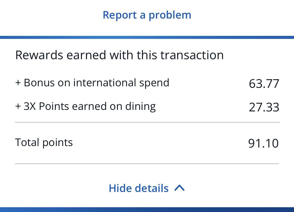Click the word details beside the chevron
This screenshot has width=294, height=212.
pos(152,188)
